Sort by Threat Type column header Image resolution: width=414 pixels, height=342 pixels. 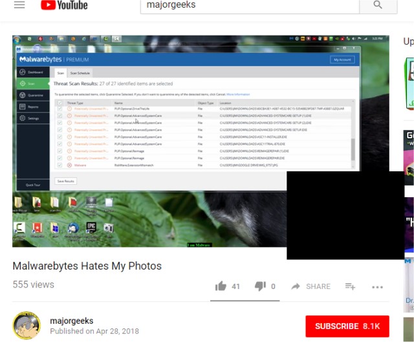[75, 103]
